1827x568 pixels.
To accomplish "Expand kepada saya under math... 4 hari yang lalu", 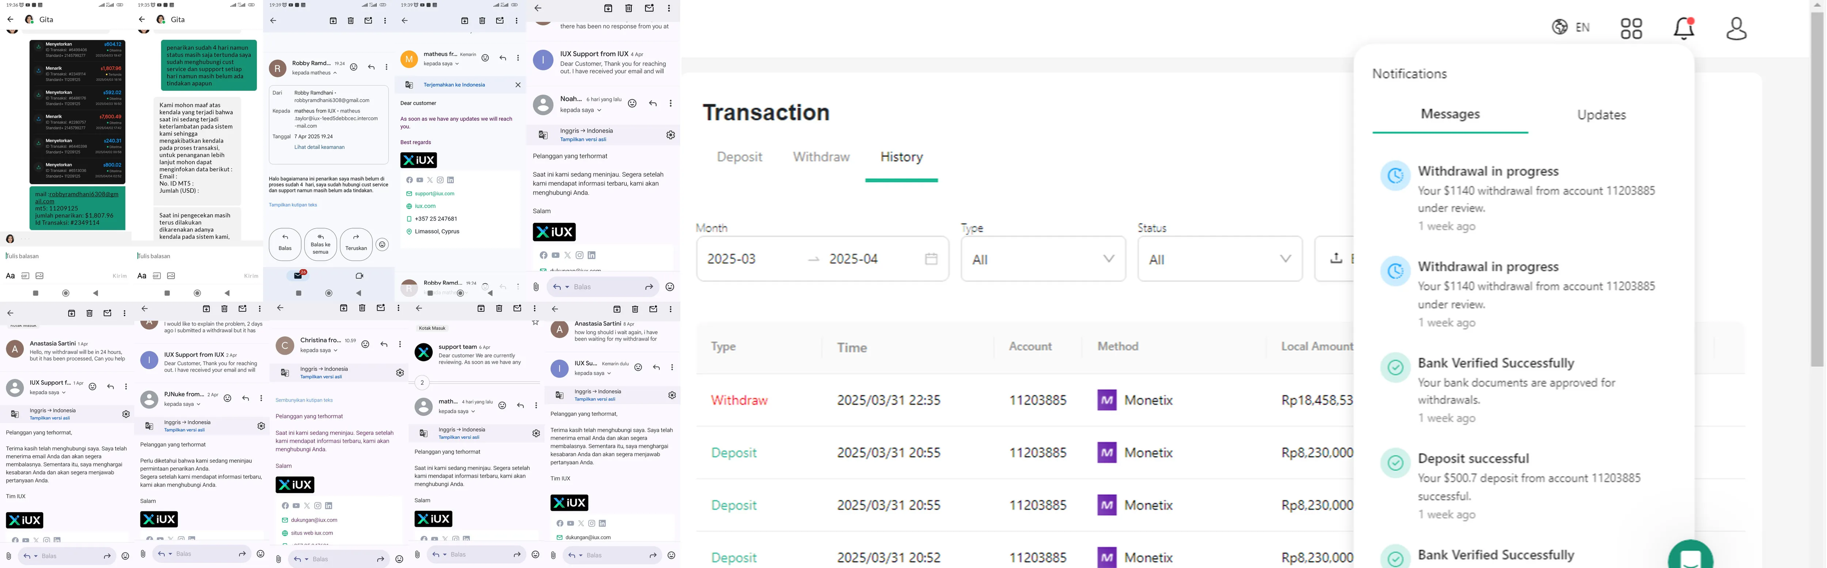I will click(456, 411).
